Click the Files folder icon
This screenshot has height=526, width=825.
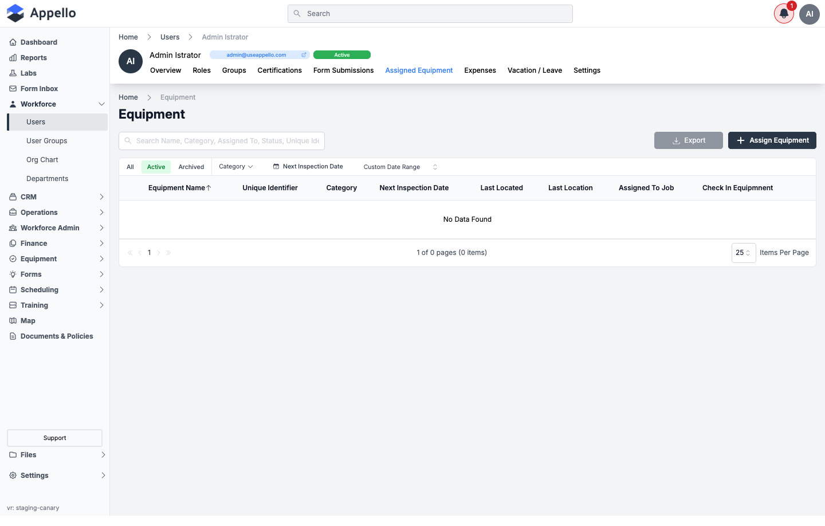tap(13, 455)
